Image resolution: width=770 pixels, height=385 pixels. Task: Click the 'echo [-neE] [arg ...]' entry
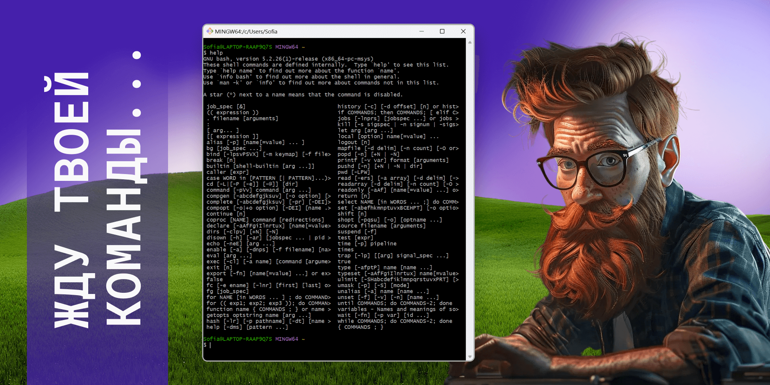click(x=241, y=243)
